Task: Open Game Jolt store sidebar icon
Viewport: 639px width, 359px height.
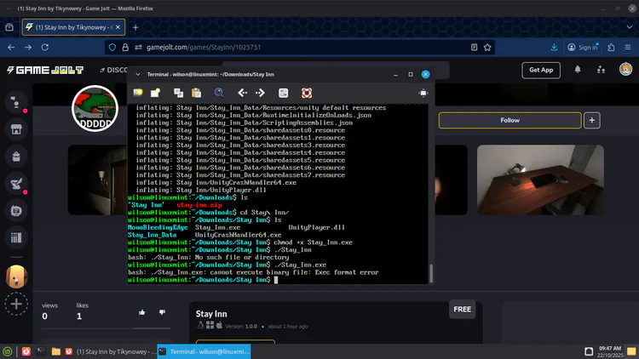Action: point(16,129)
